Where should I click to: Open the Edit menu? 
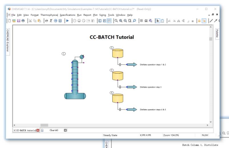(19, 15)
